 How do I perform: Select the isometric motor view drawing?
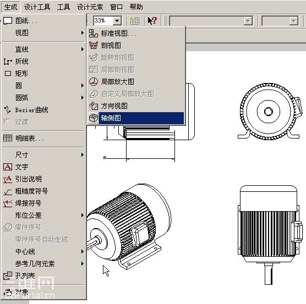(129, 226)
